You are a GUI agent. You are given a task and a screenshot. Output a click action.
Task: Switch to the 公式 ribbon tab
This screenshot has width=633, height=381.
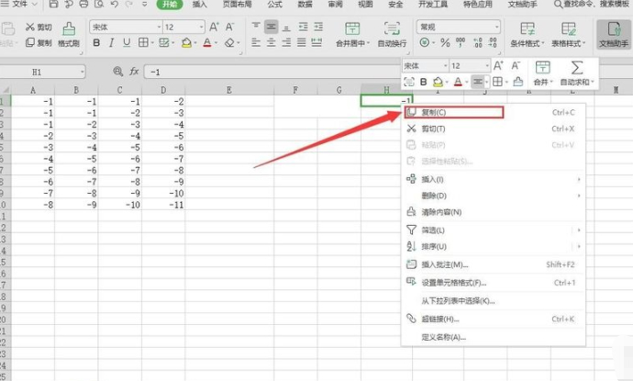275,5
